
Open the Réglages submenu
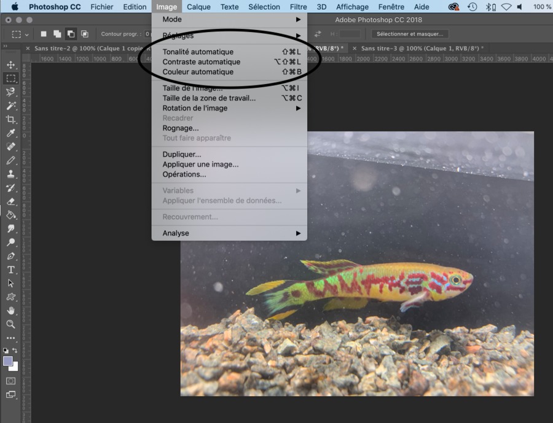(229, 36)
